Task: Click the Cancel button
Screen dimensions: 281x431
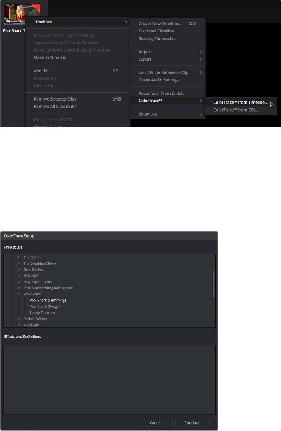Action: pos(155,423)
